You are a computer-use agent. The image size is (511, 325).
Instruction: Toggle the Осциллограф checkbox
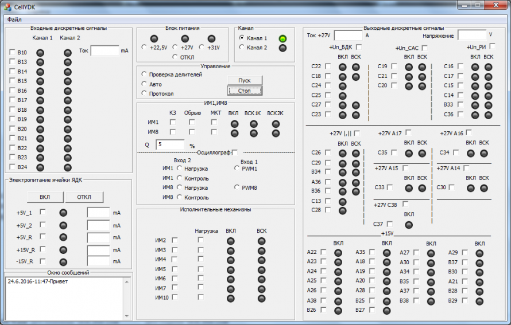pos(234,152)
